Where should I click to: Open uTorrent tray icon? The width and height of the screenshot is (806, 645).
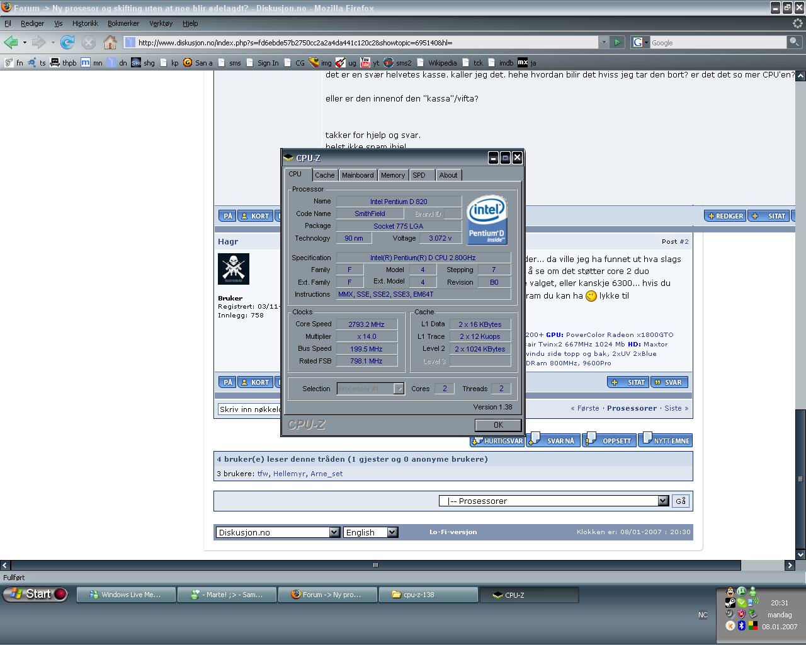742,591
